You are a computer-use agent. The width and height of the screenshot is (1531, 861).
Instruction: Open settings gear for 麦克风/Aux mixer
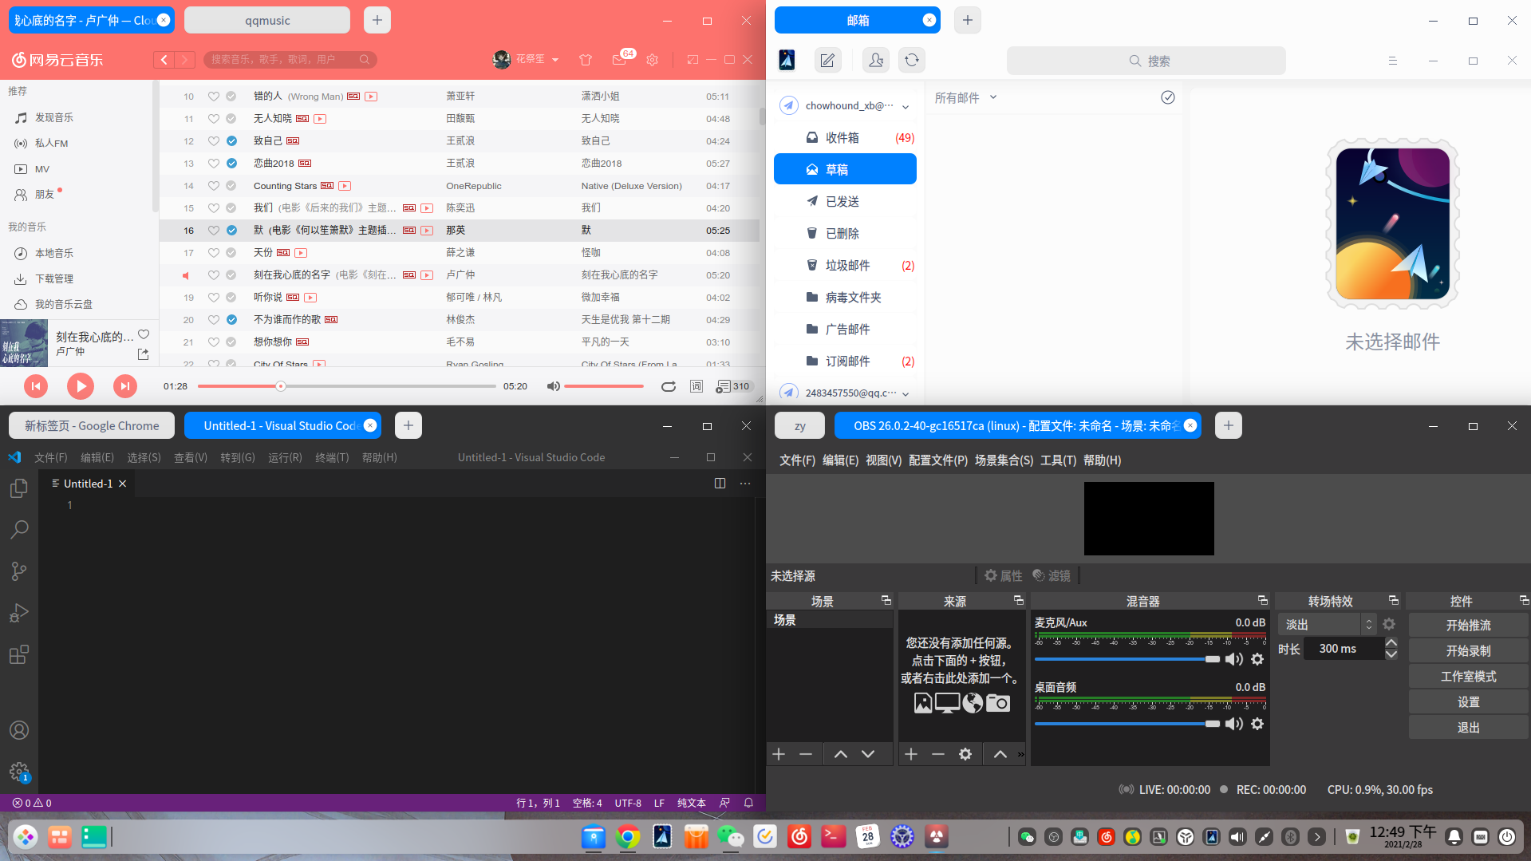tap(1257, 659)
